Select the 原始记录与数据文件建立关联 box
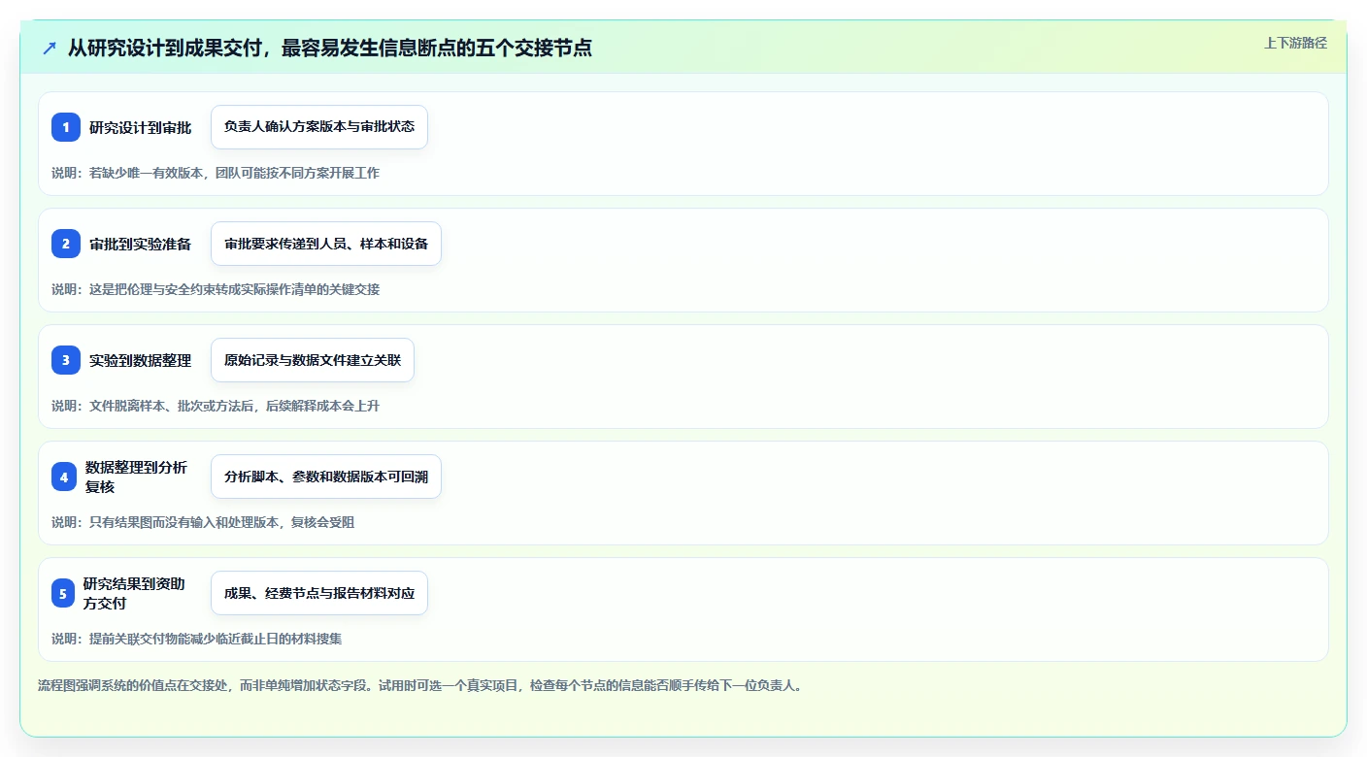Viewport: 1367px width, 757px height. (x=313, y=360)
